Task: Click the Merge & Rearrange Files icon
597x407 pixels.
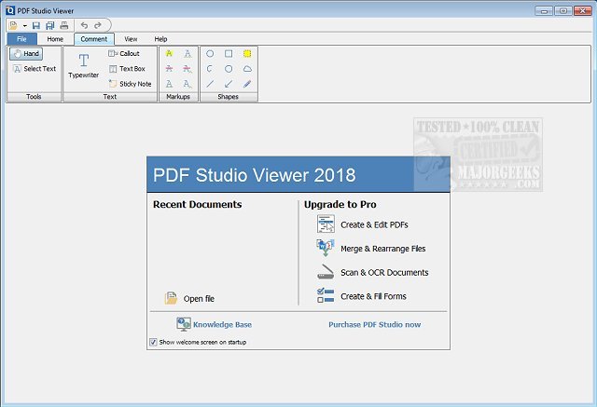Action: pos(326,248)
